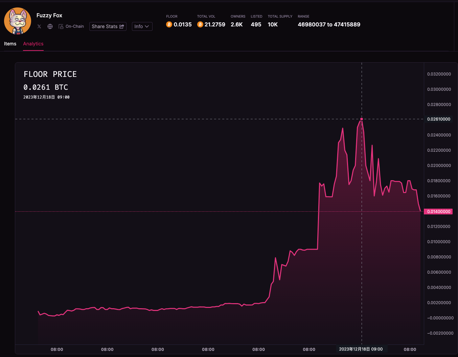Visit the website via globe icon
Viewport: 458px width, 357px height.
[50, 26]
